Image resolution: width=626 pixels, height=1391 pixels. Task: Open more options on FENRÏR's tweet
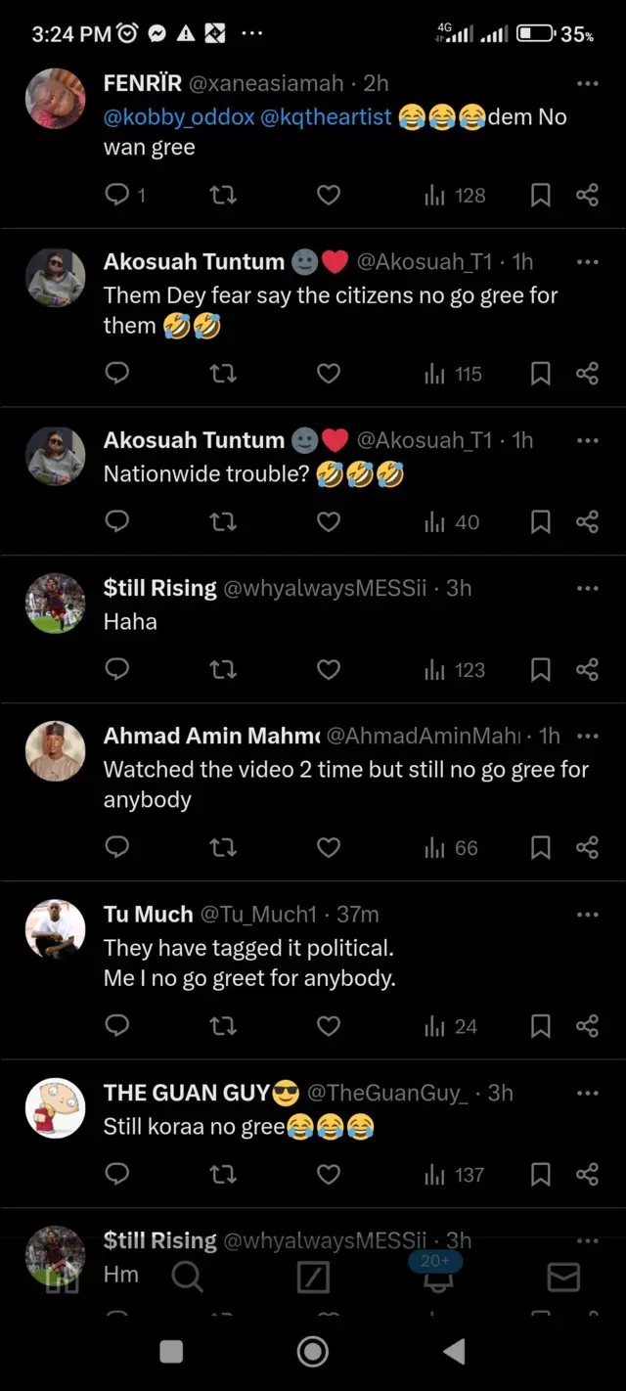click(587, 84)
